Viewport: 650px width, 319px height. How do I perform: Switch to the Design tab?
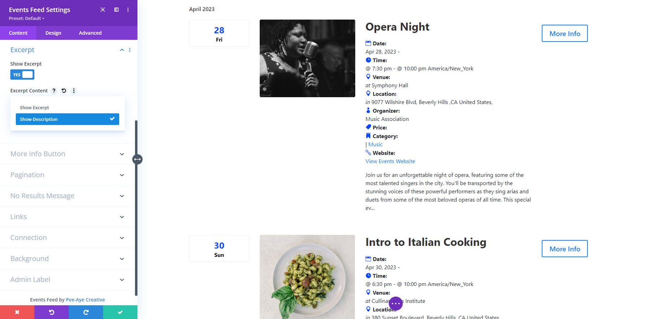pyautogui.click(x=53, y=33)
